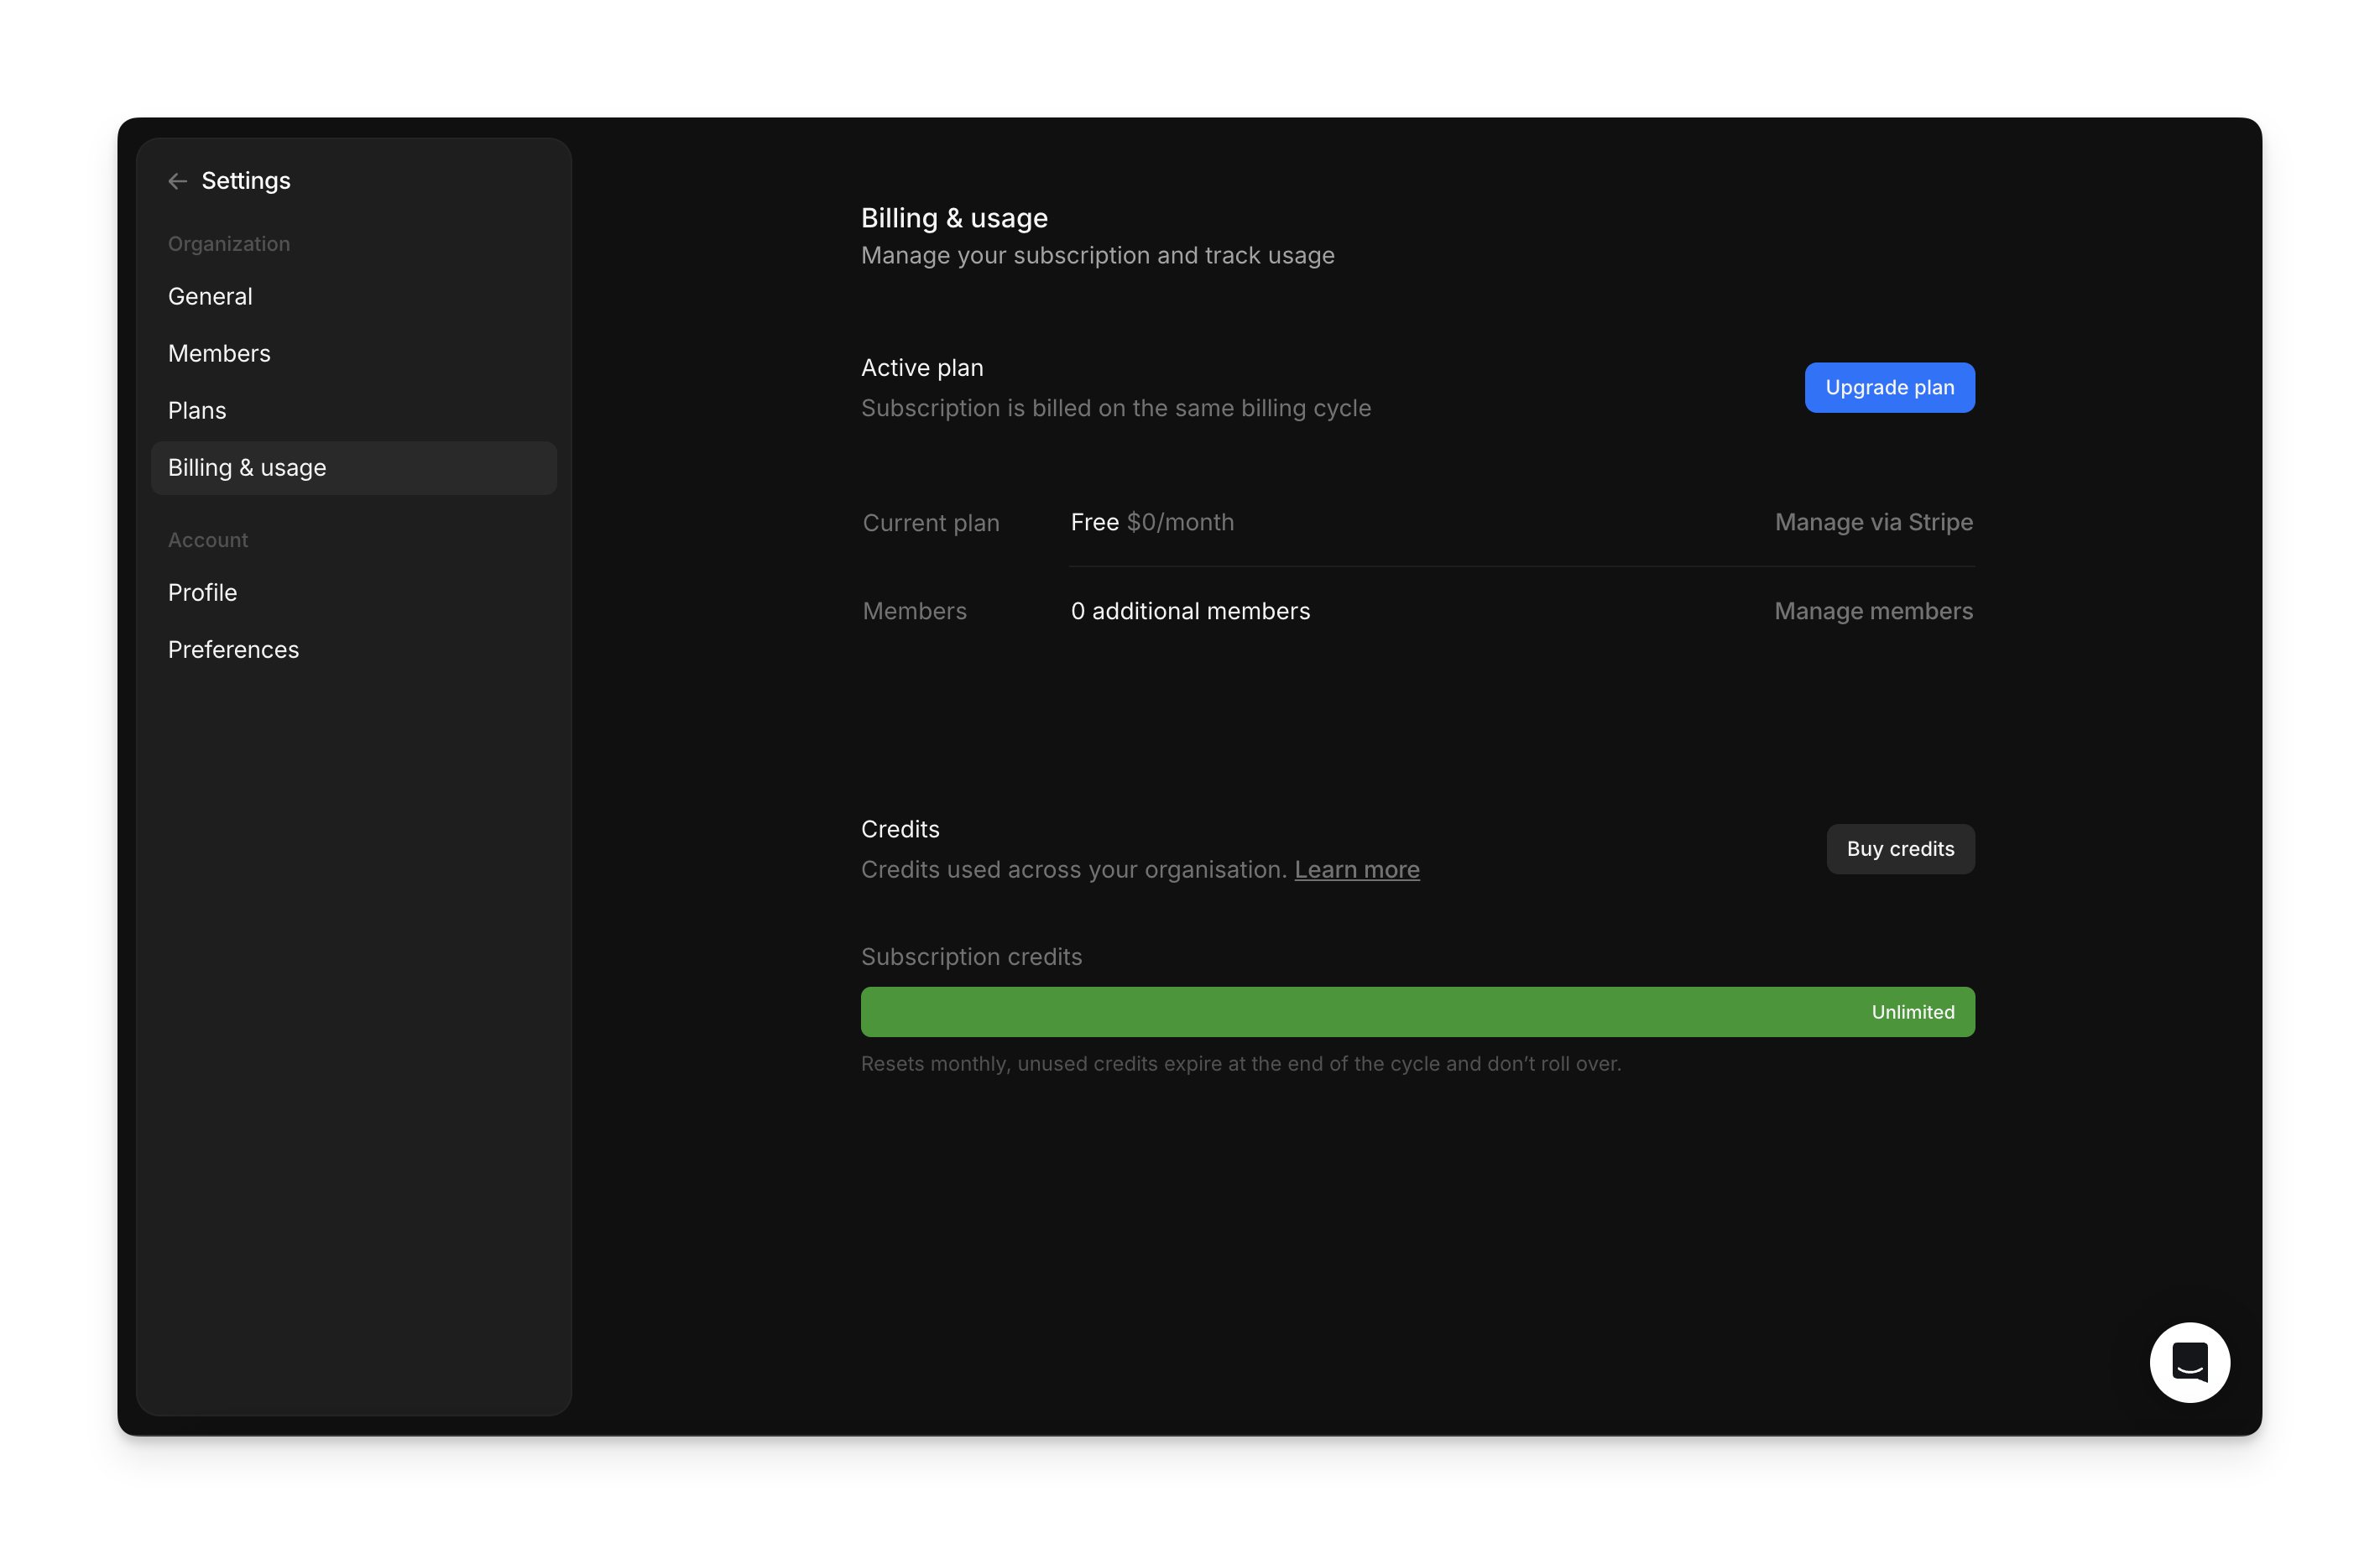Click the back arrow beside Settings
The width and height of the screenshot is (2380, 1554).
click(x=177, y=181)
